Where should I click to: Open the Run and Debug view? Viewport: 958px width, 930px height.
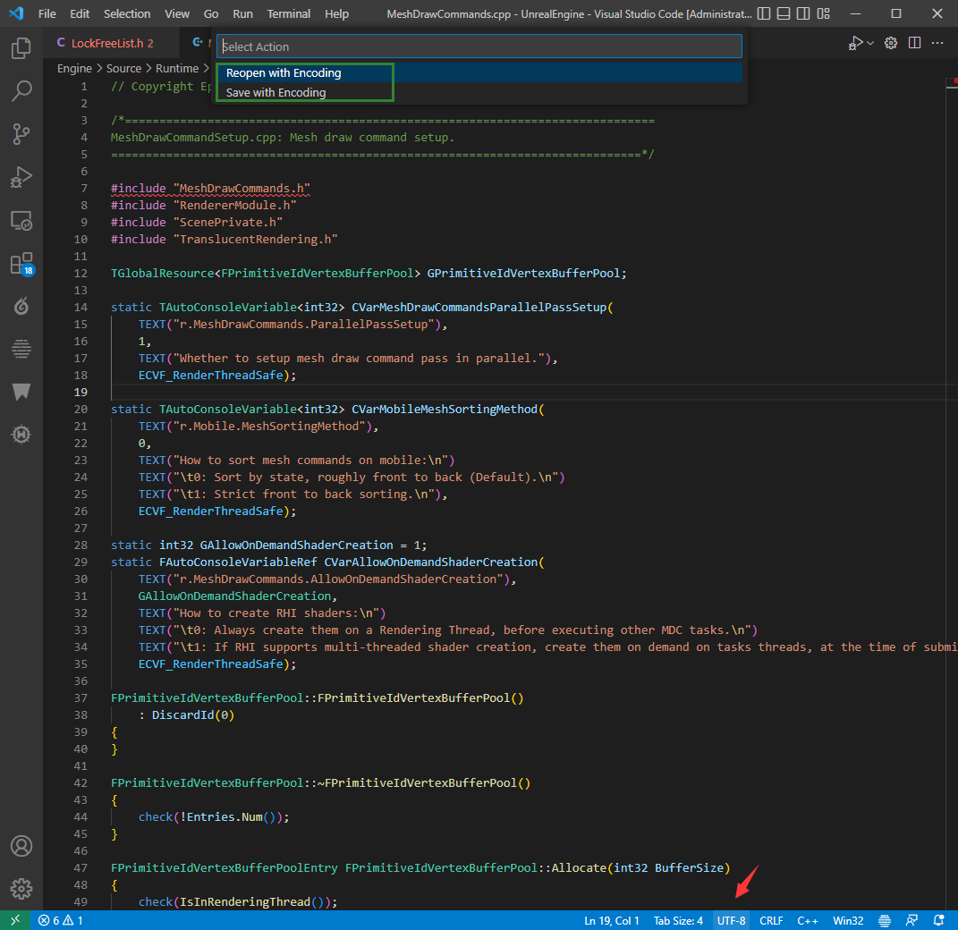[21, 177]
